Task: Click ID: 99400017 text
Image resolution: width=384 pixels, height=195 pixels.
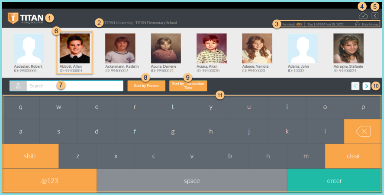Action: point(117,71)
